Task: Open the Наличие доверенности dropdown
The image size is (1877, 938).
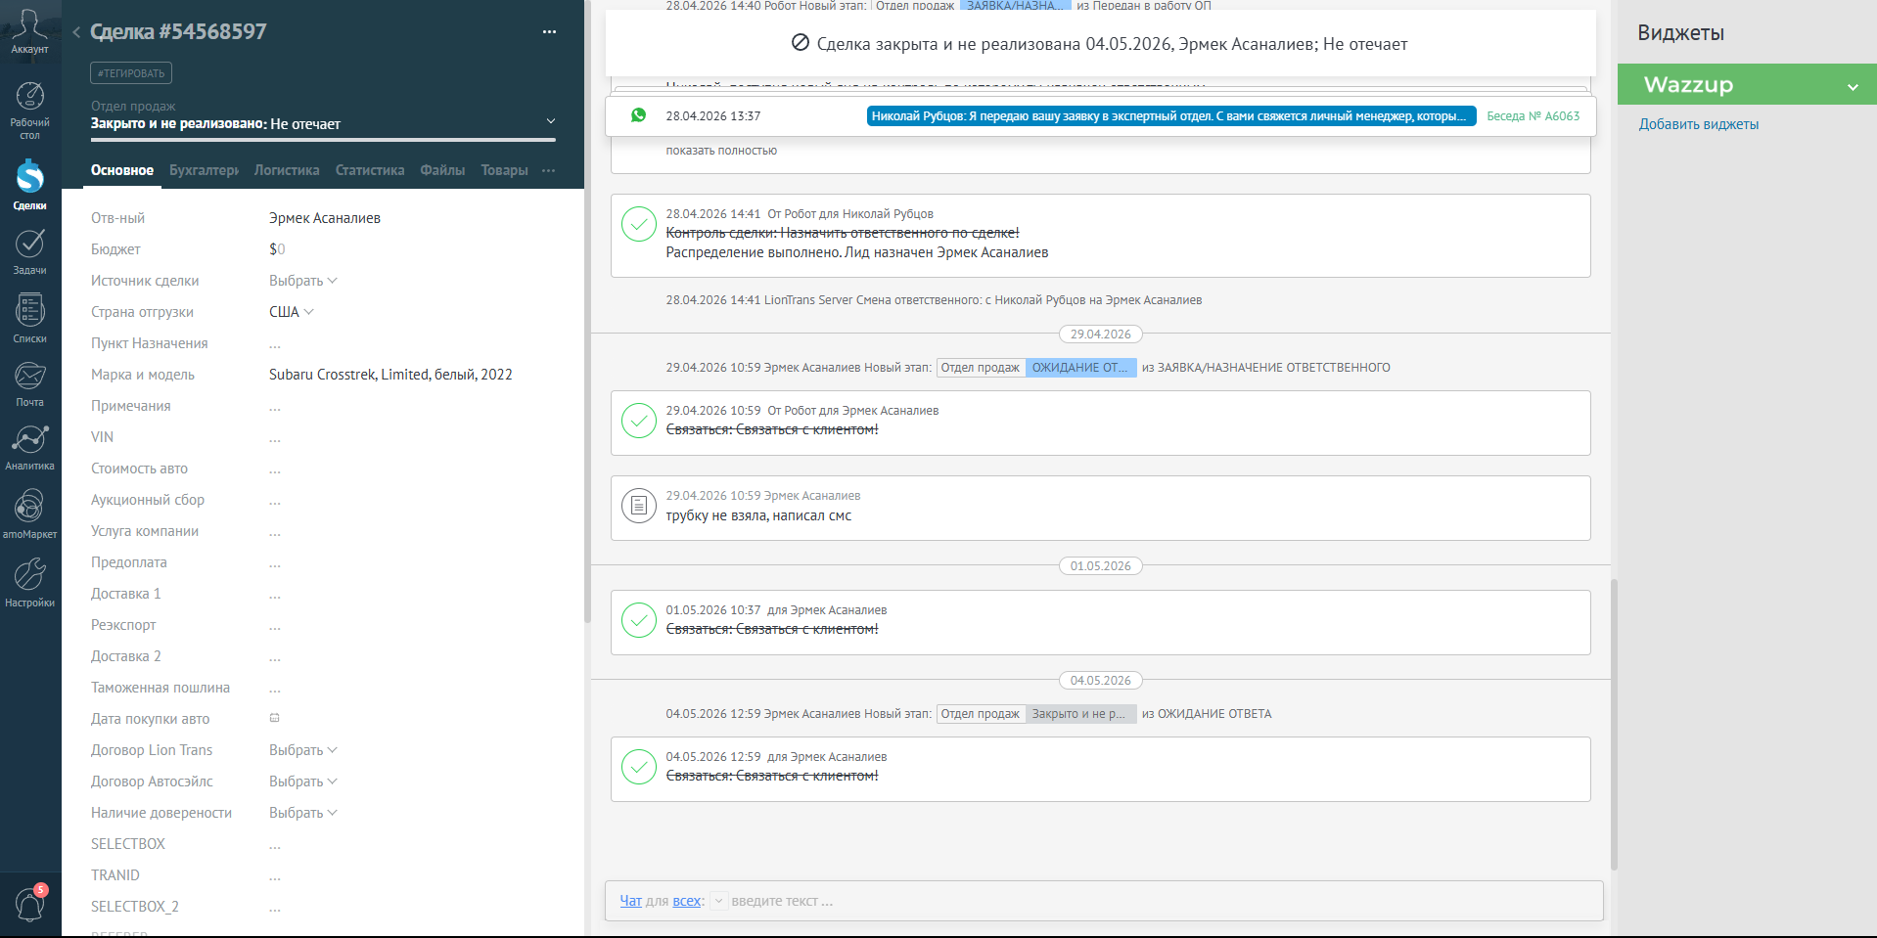Action: point(302,813)
